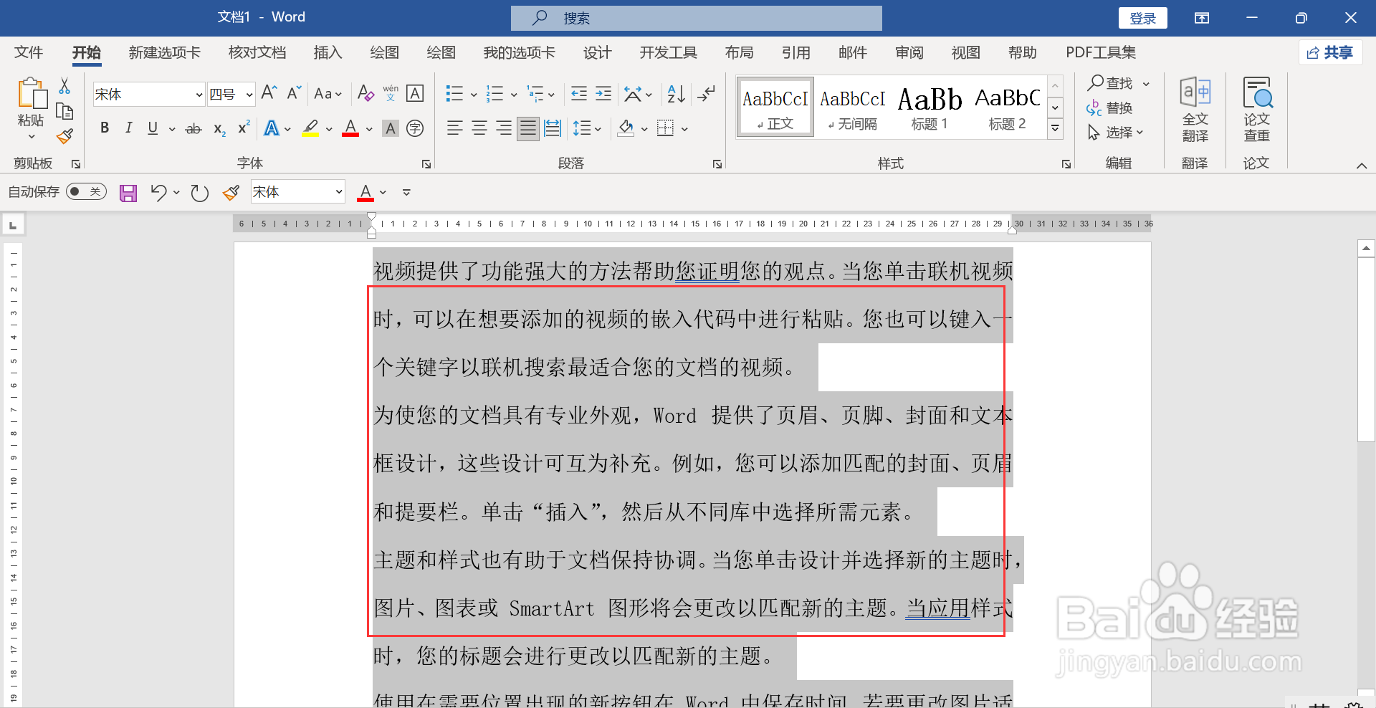
Task: Click the Save icon in Quick Access Toolbar
Action: 128,193
